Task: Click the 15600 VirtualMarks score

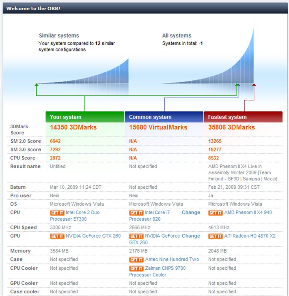Action: click(158, 127)
